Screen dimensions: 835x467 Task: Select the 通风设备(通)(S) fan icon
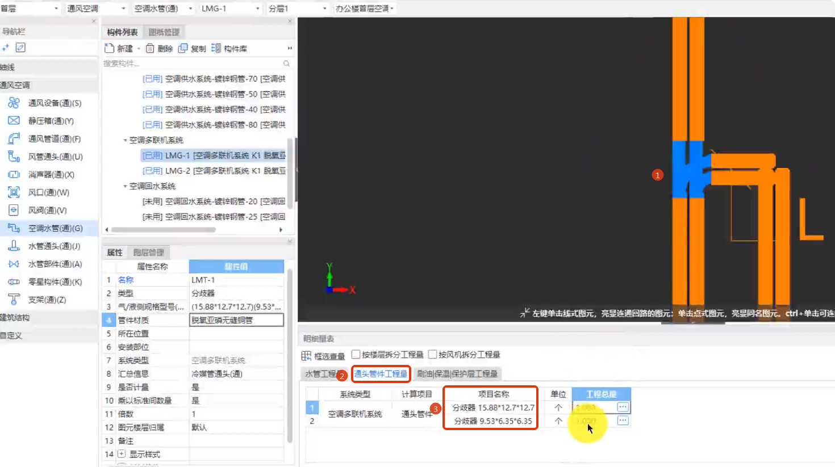[x=14, y=103]
